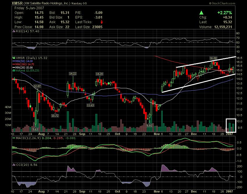Click the Bid value 15.31
The image size is (247, 194).
[65, 13]
